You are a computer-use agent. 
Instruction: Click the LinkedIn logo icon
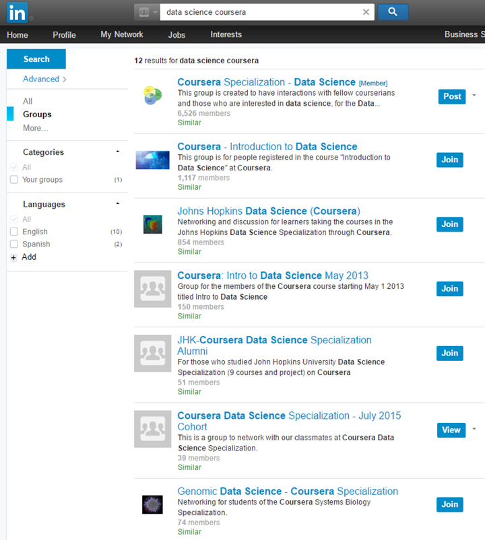pyautogui.click(x=17, y=12)
